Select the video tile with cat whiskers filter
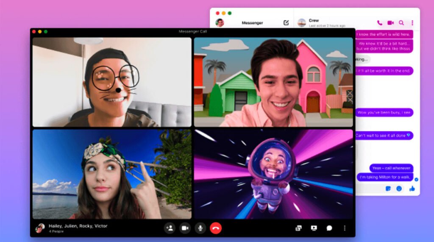The image size is (434, 242). click(x=112, y=82)
